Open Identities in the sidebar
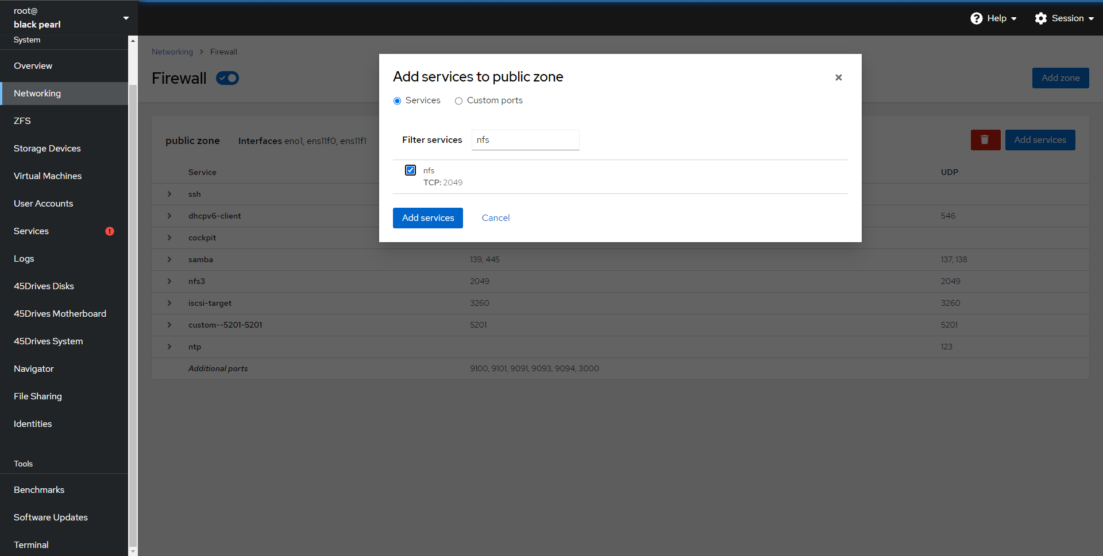 click(64, 424)
